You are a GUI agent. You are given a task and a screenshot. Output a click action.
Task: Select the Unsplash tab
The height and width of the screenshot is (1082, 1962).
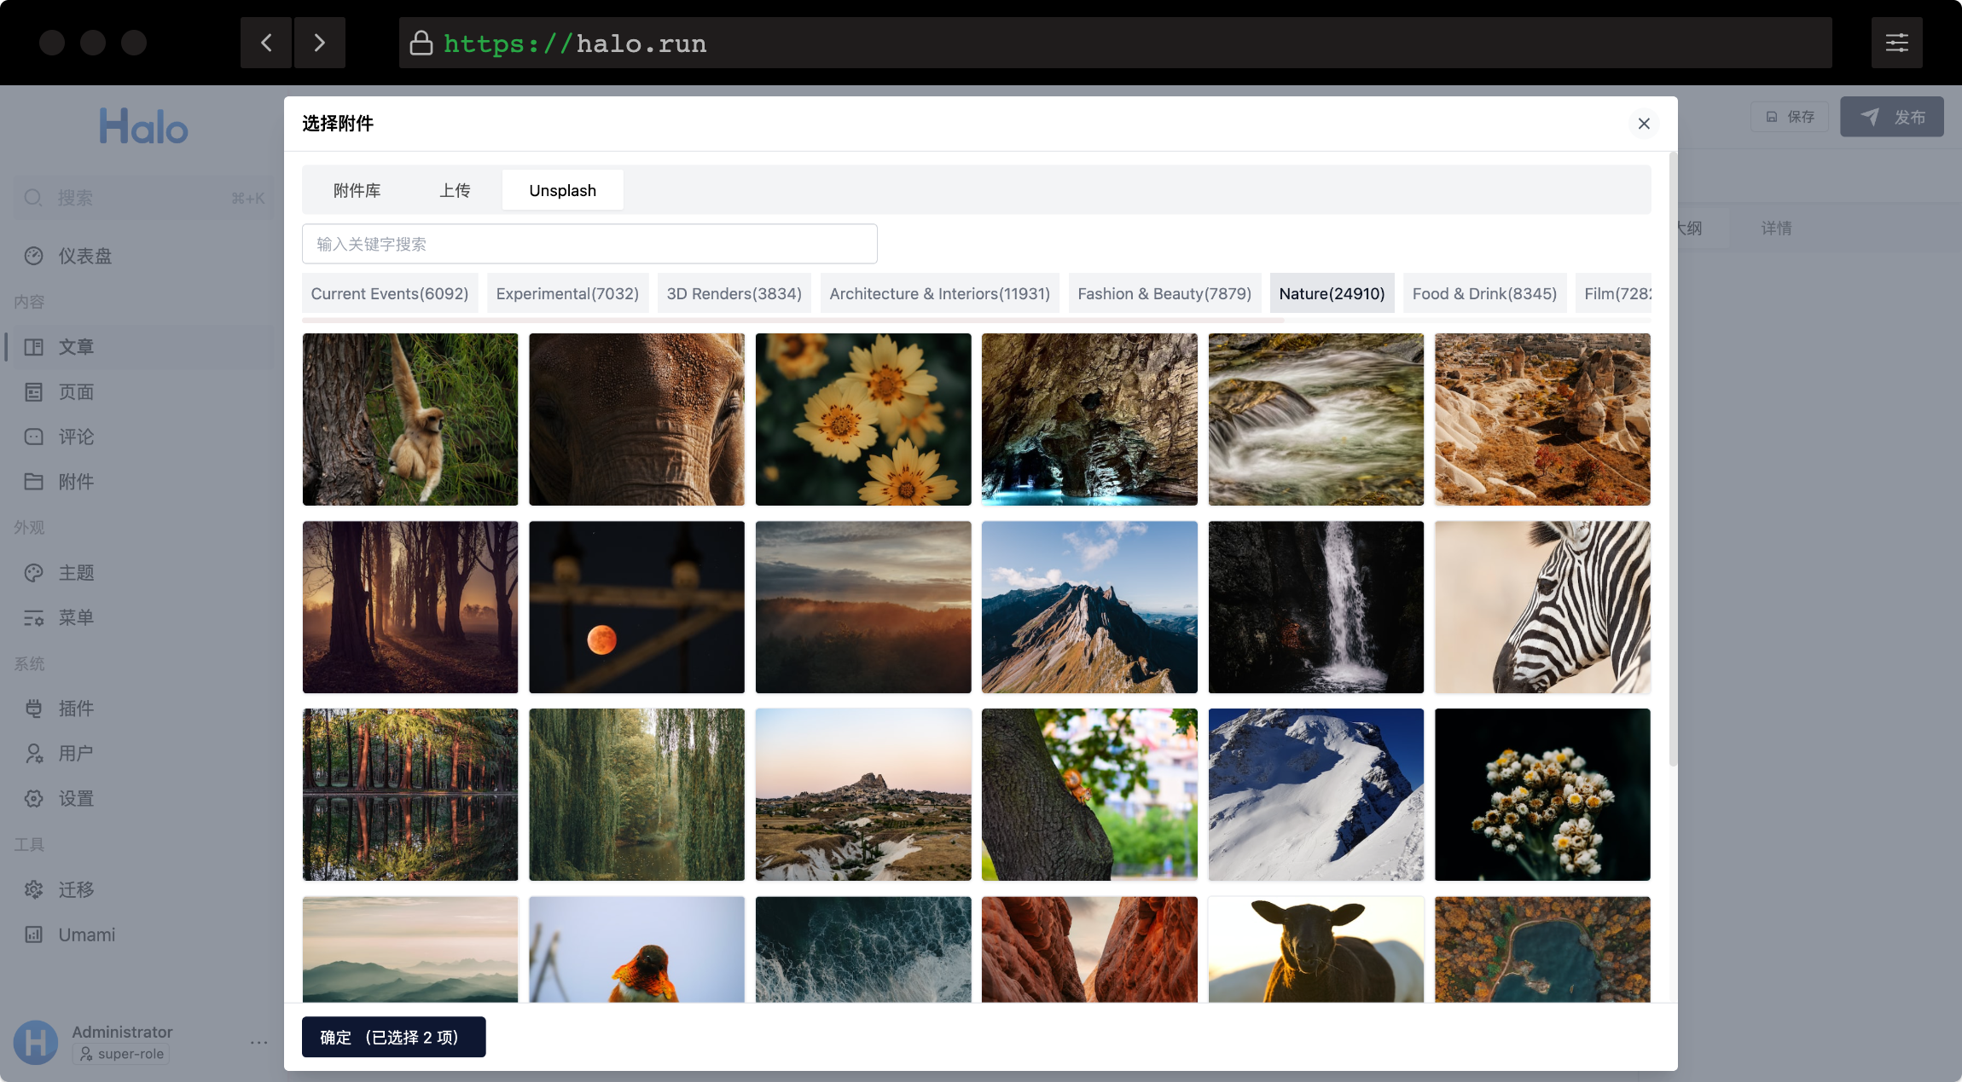click(x=562, y=190)
